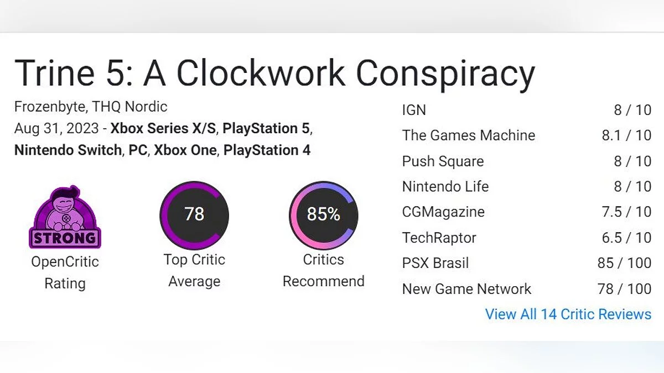Open the Nintendo Life review
Screen dimensions: 664x373
point(445,187)
